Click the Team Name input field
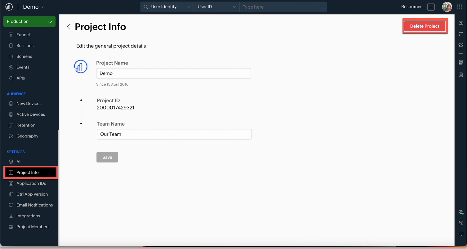 [174, 134]
